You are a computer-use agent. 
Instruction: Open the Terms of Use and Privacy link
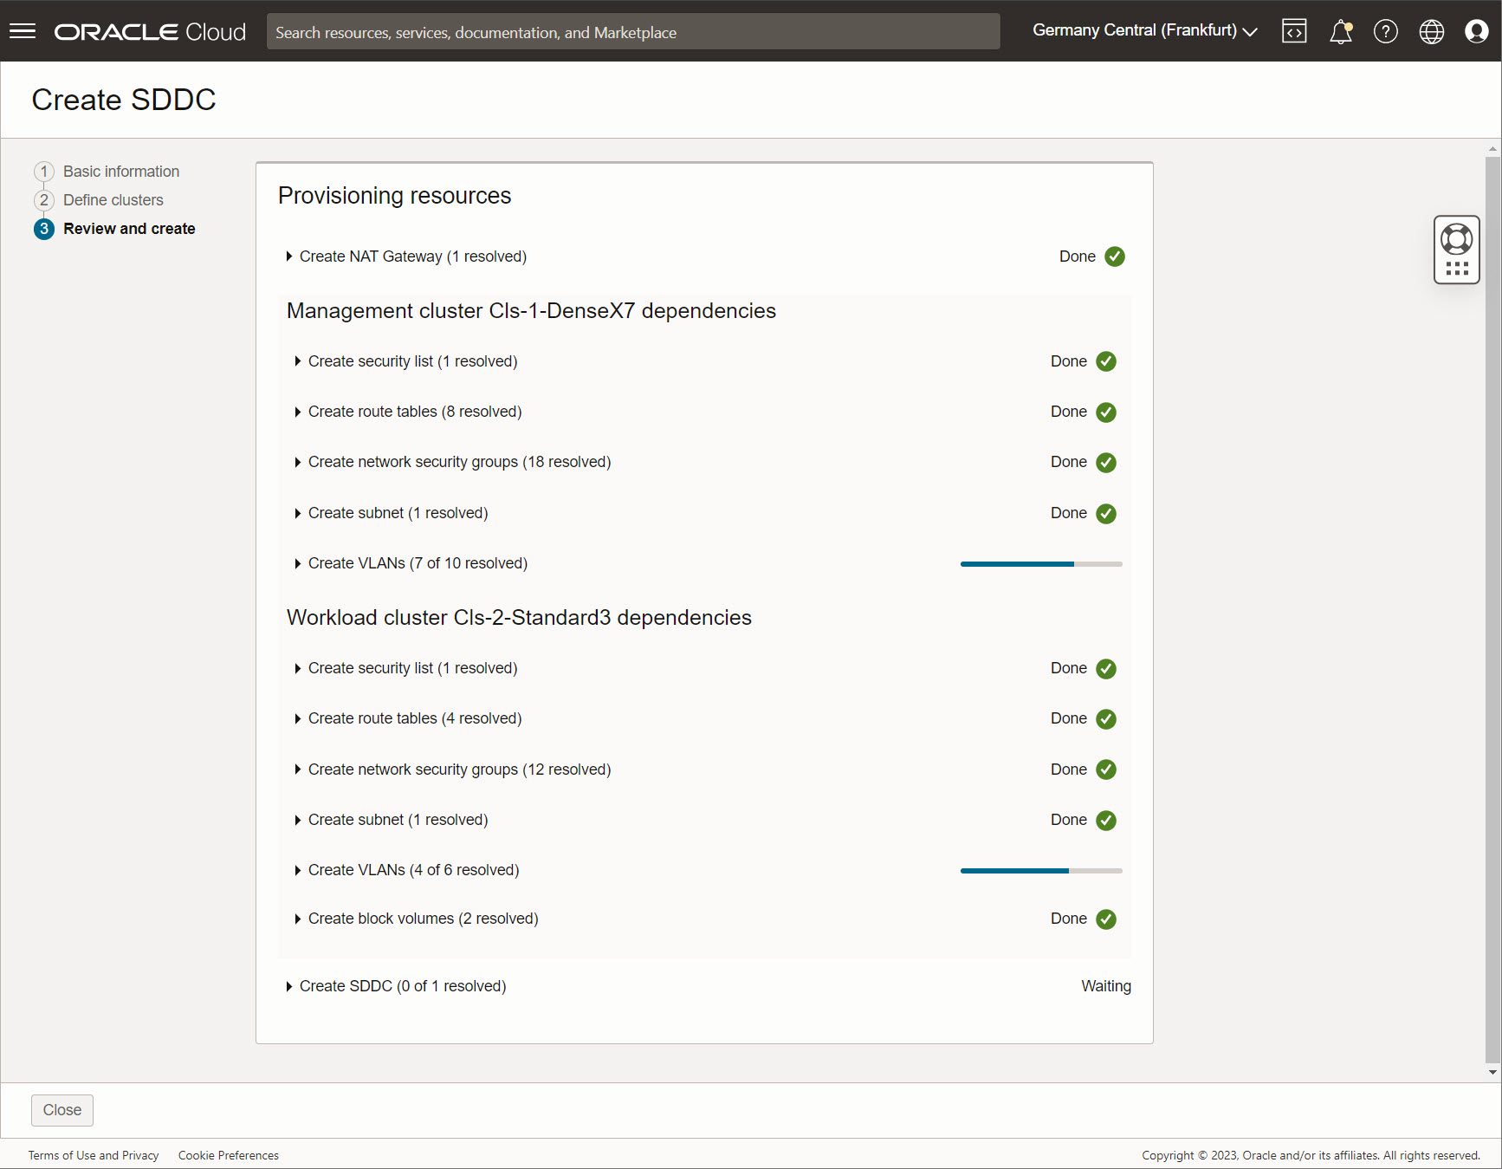click(x=93, y=1155)
